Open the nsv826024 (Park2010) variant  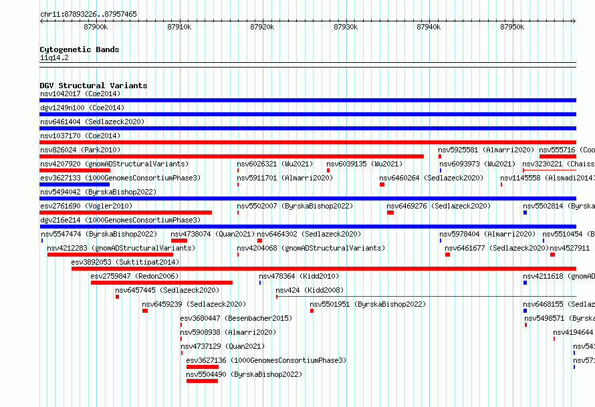(x=80, y=150)
